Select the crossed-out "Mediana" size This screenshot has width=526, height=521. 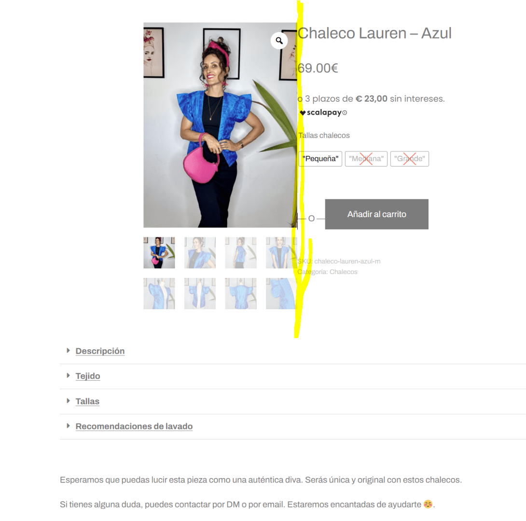click(x=366, y=159)
